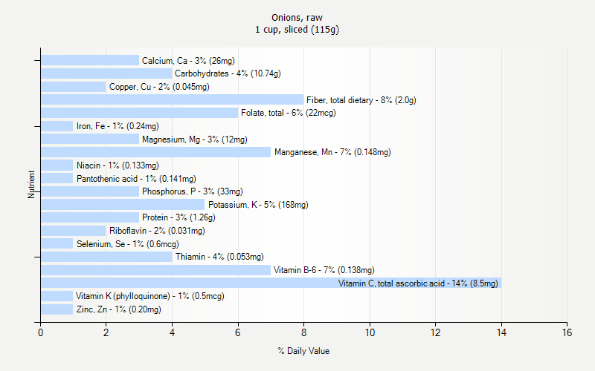Image resolution: width=595 pixels, height=371 pixels.
Task: Select the Zinc, Zn 1% bar
Action: [57, 309]
